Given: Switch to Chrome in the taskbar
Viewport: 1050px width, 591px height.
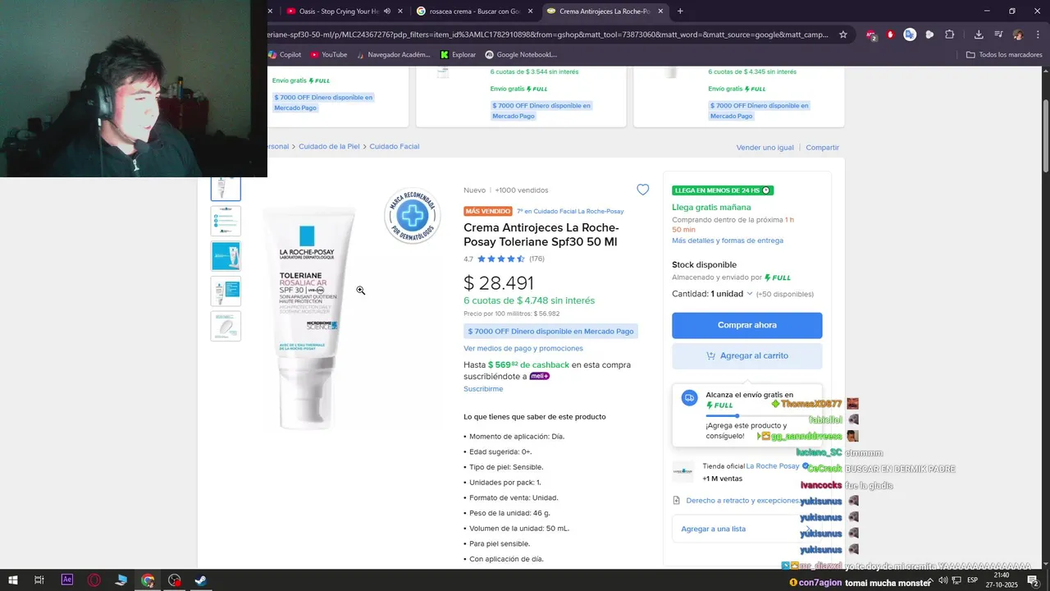Looking at the screenshot, I should click(x=148, y=580).
